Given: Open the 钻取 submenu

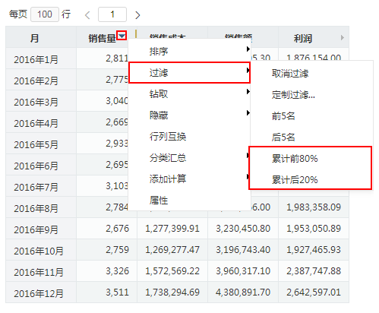Looking at the screenshot, I should (189, 94).
